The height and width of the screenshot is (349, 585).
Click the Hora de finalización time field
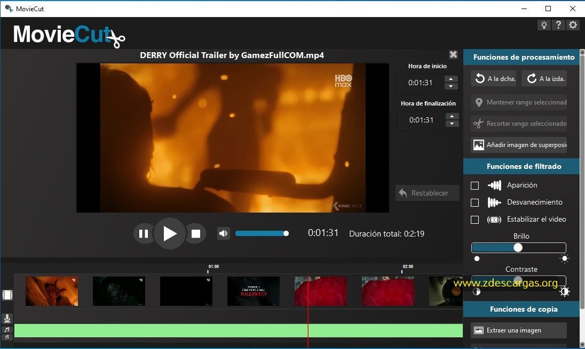pyautogui.click(x=421, y=120)
